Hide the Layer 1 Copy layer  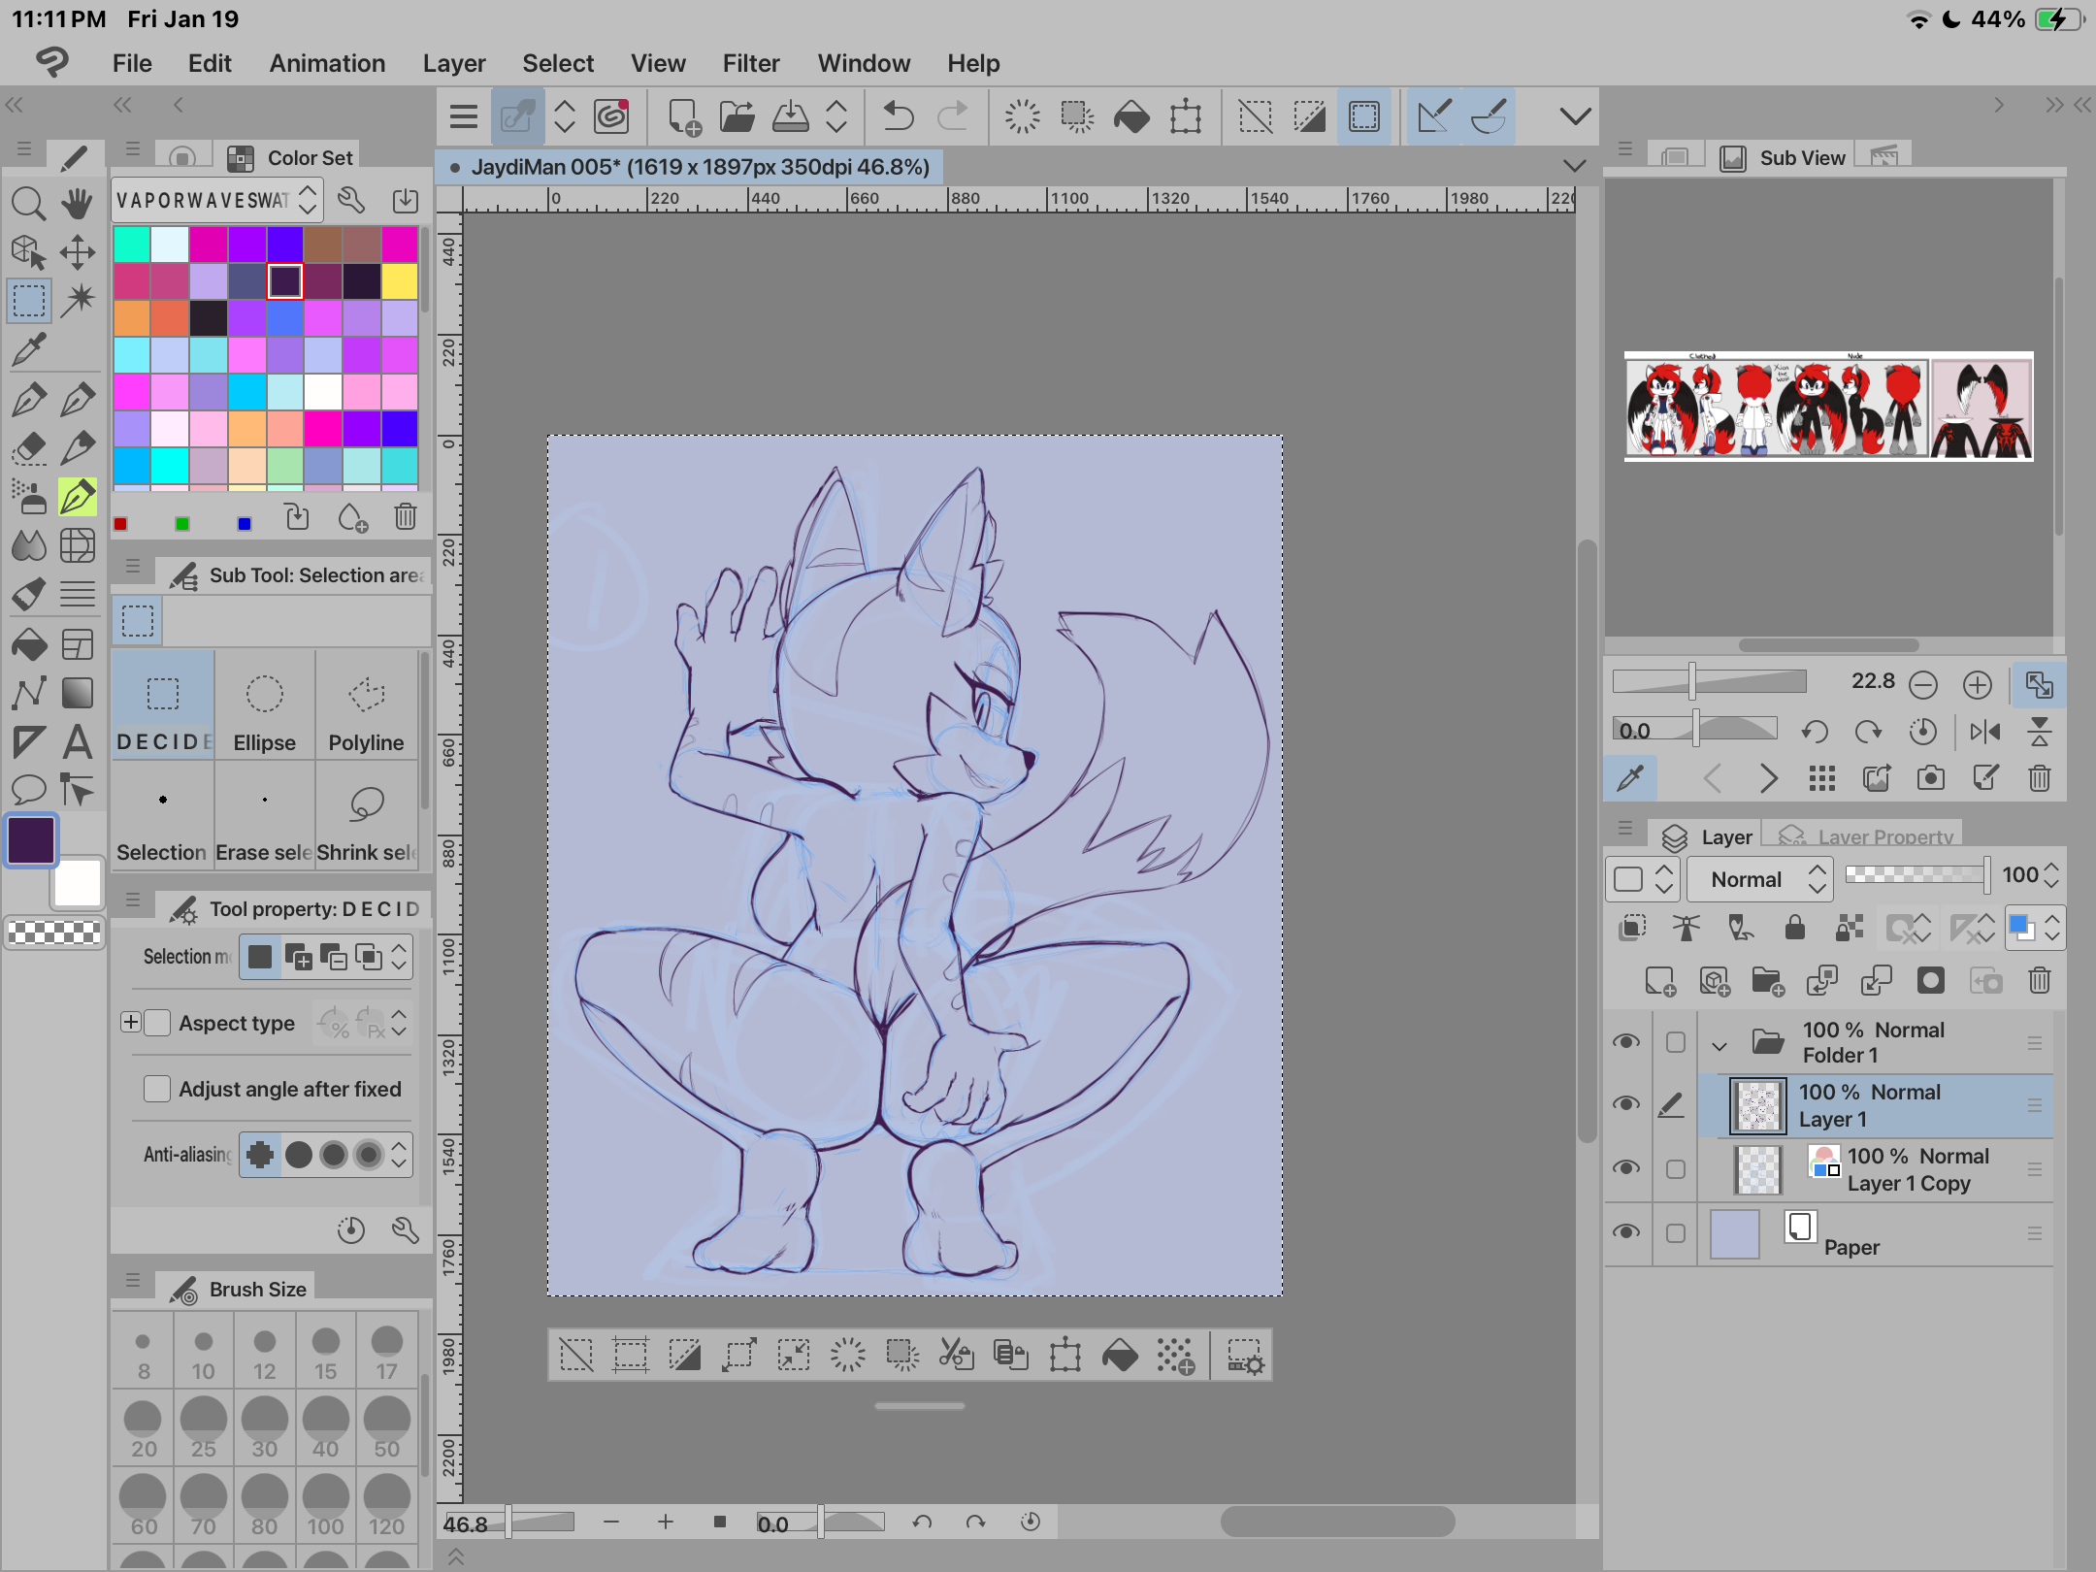click(x=1626, y=1168)
